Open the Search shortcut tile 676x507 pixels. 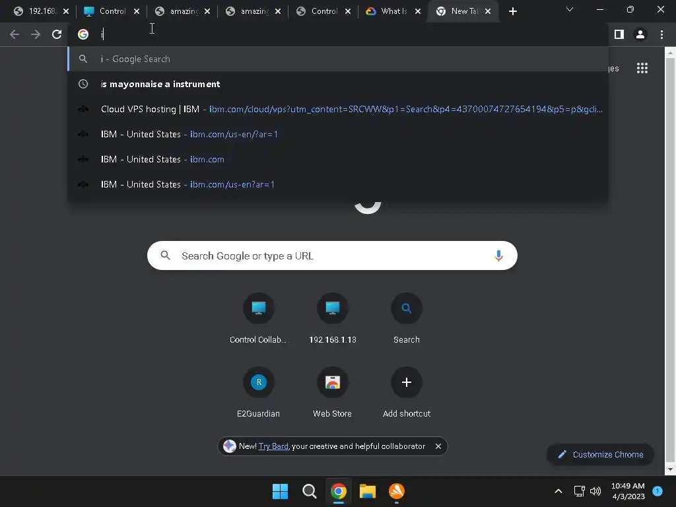tap(407, 318)
